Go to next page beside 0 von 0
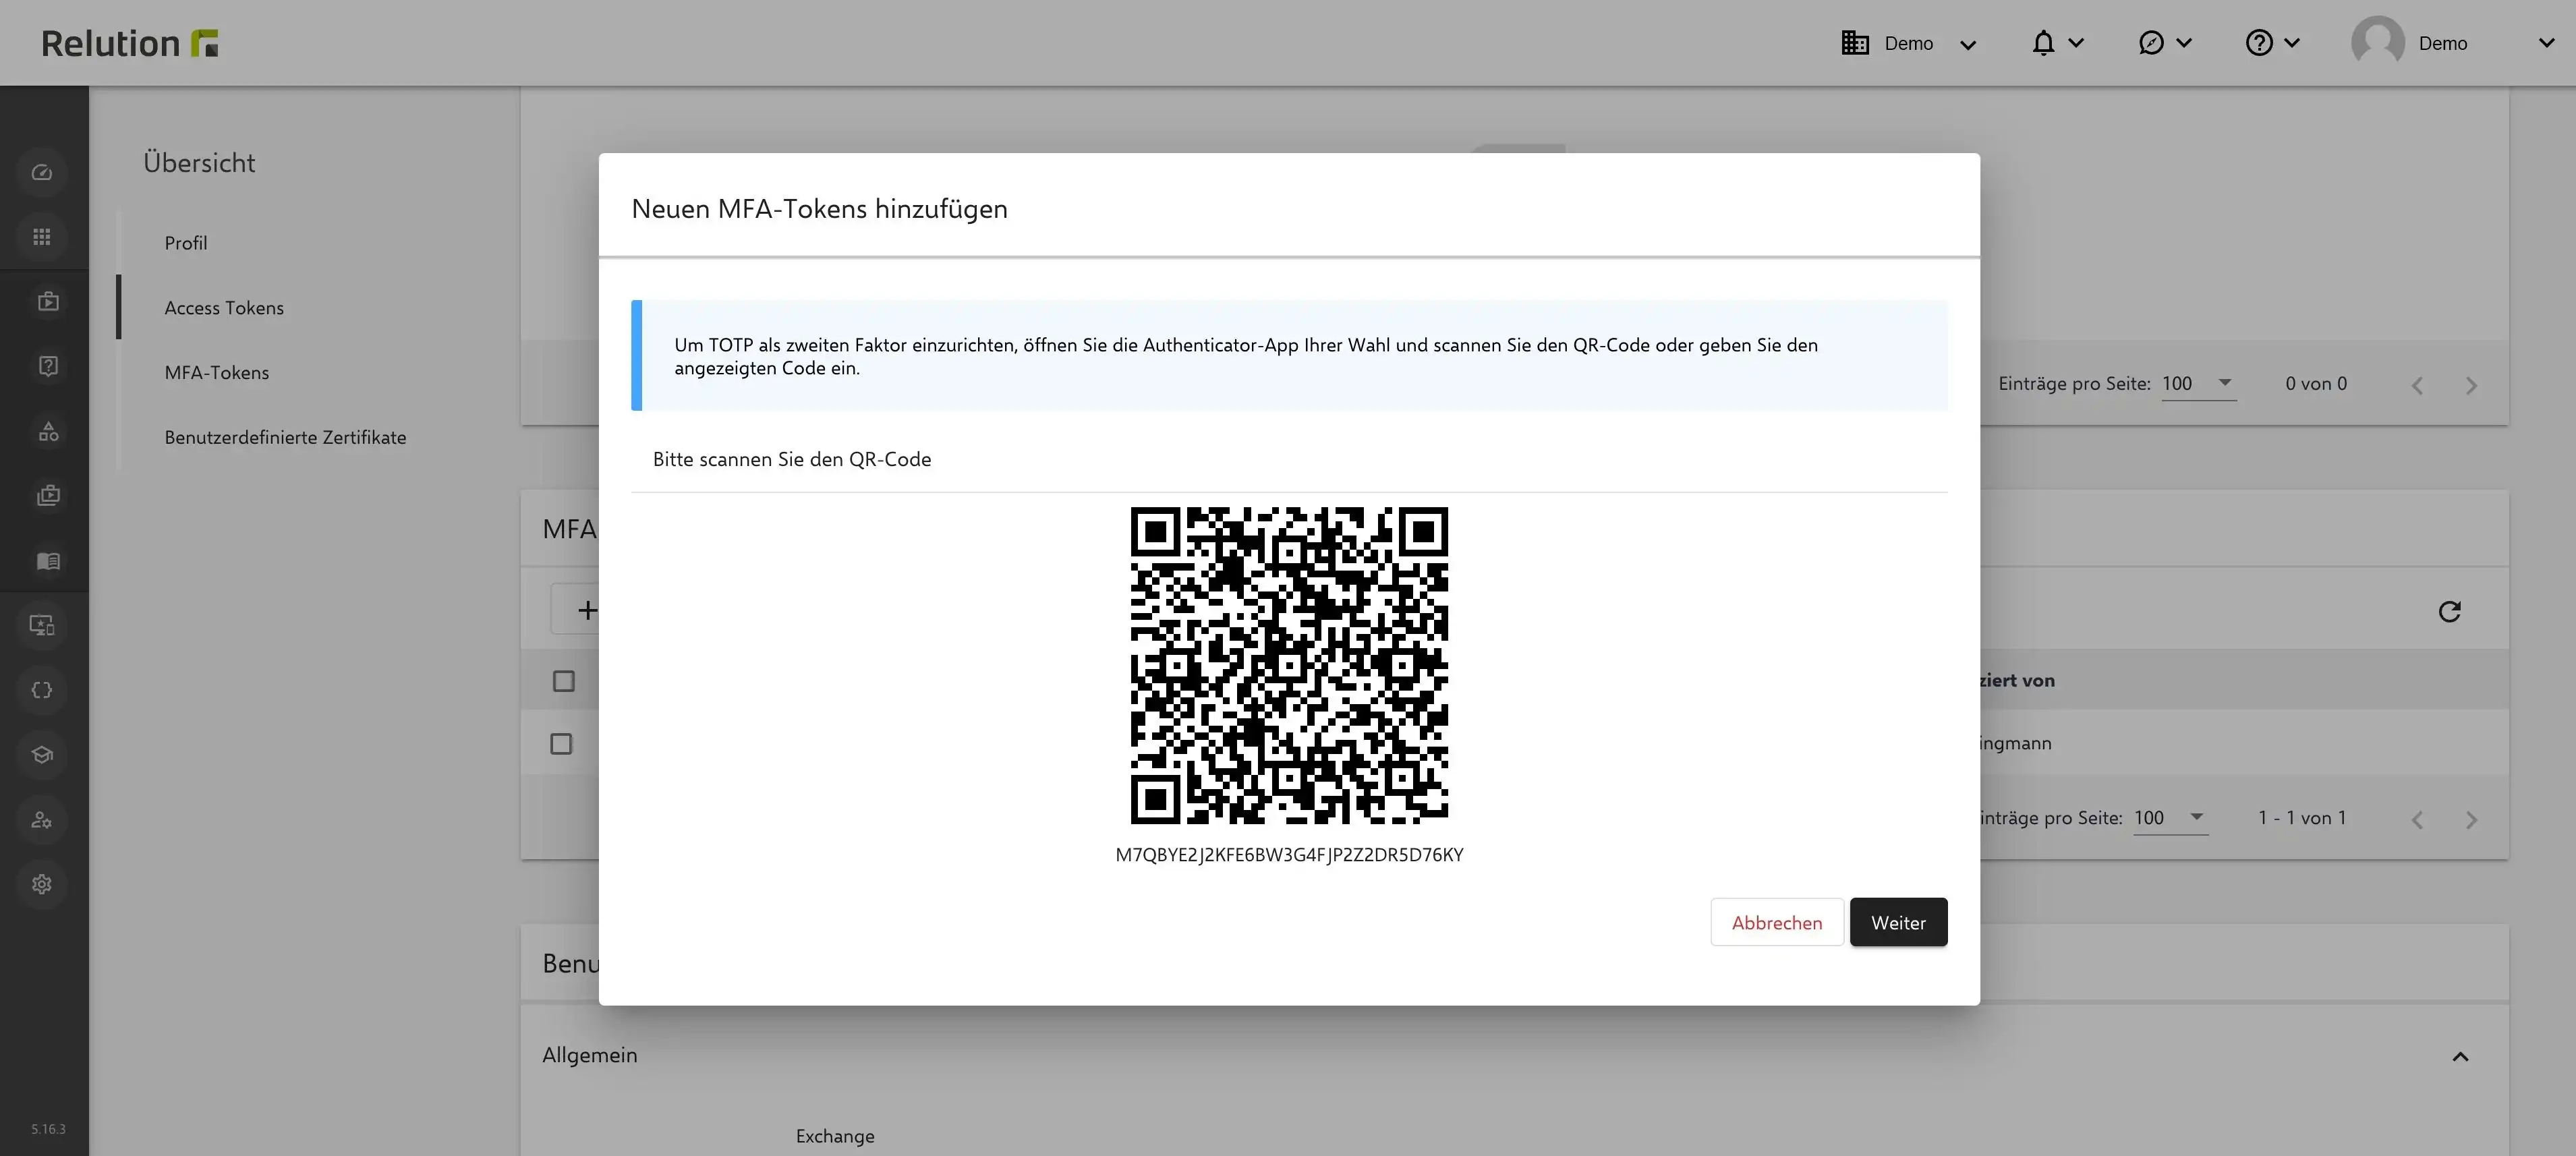 [2471, 385]
